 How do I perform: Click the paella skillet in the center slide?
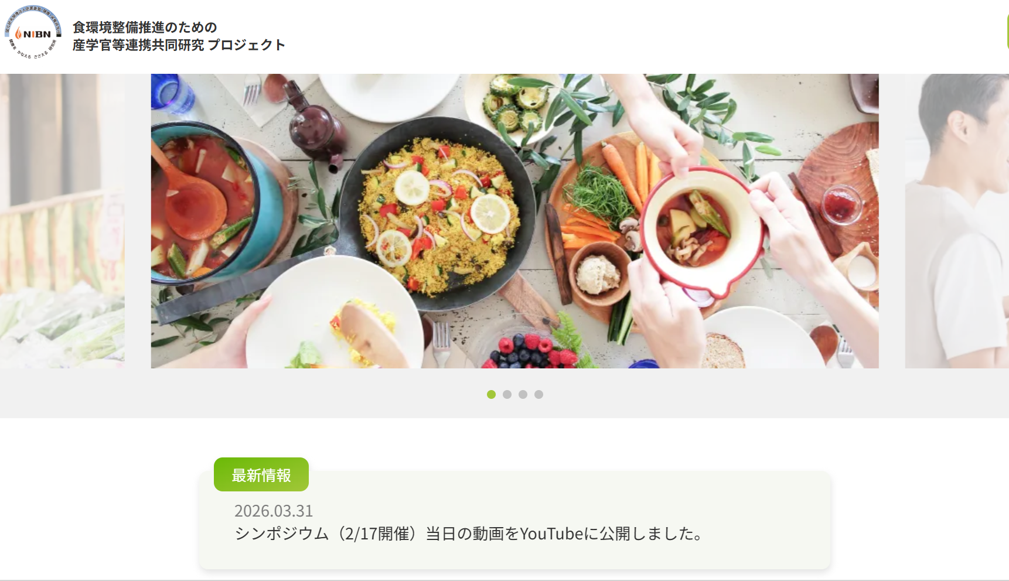[x=438, y=214]
